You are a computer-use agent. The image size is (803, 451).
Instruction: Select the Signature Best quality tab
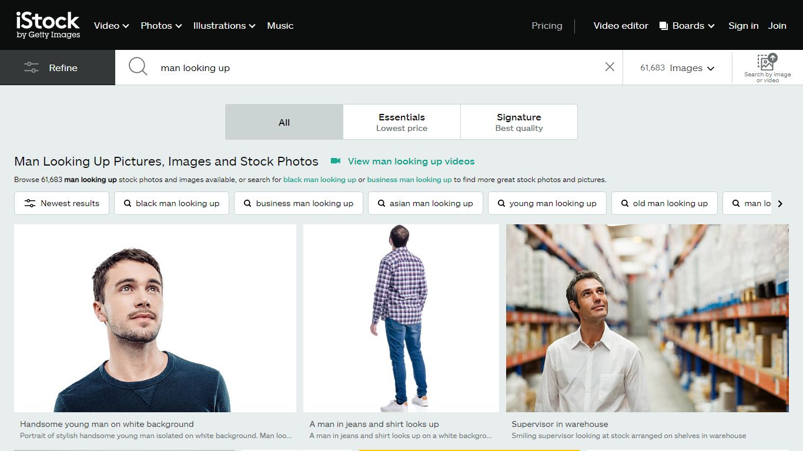(519, 122)
